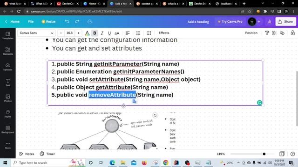
Task: Switch to the context pa browser tab
Action: click(x=147, y=4)
